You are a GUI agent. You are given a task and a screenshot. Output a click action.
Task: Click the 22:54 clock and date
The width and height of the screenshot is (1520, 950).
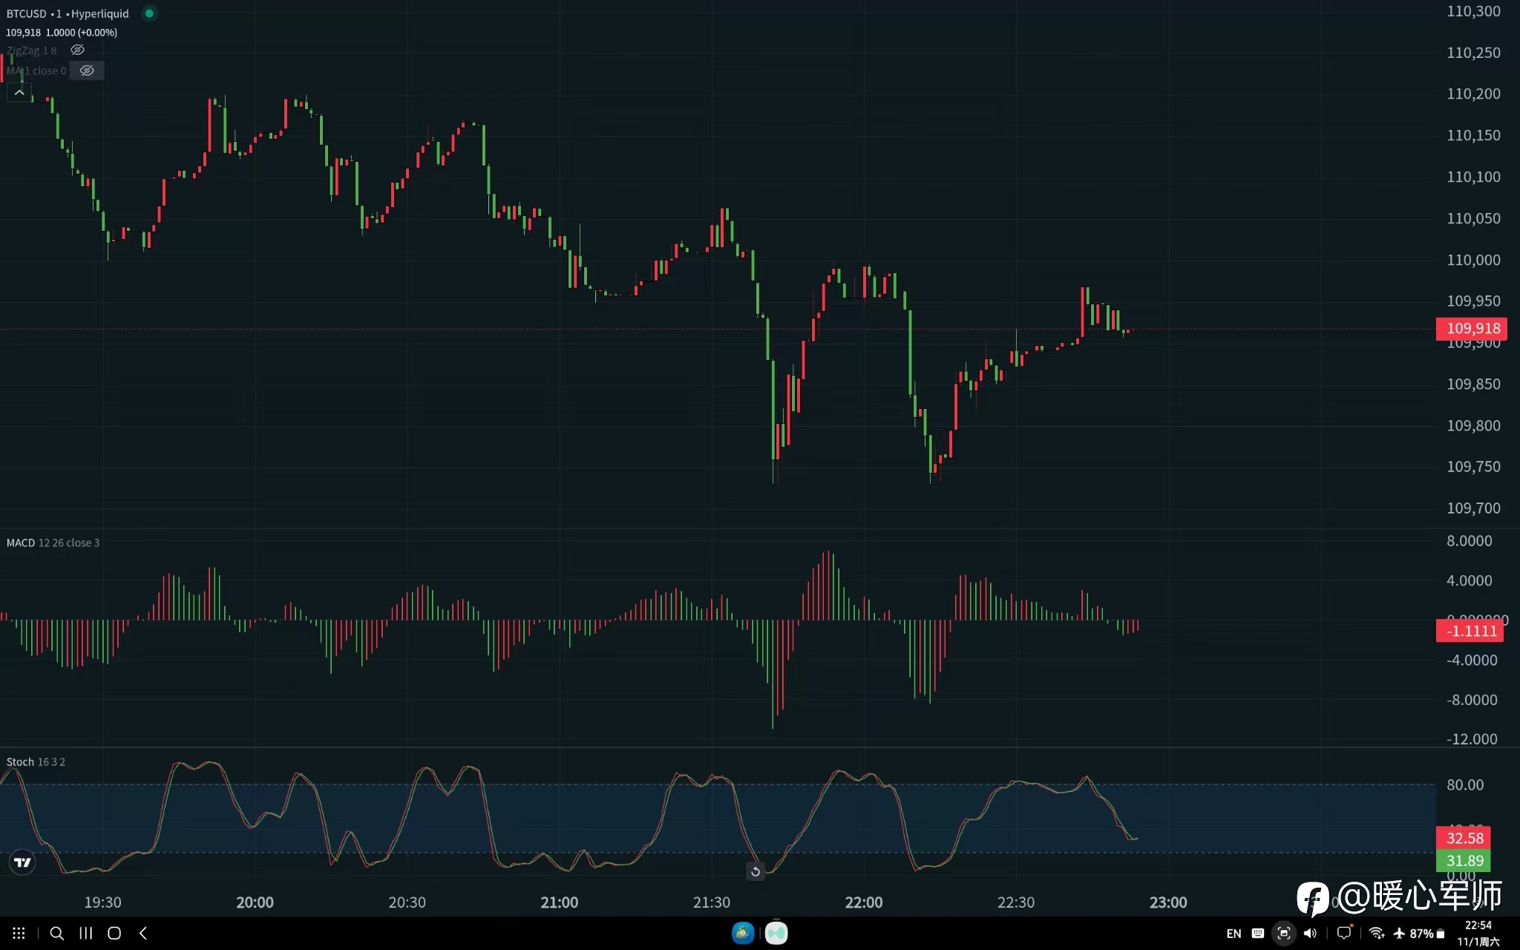(x=1478, y=933)
